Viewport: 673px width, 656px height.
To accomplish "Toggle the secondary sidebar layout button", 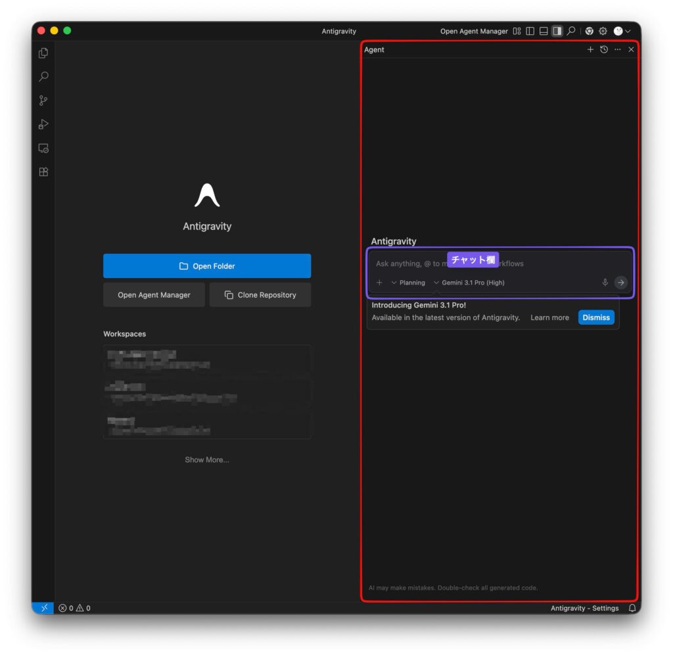I will pyautogui.click(x=557, y=32).
